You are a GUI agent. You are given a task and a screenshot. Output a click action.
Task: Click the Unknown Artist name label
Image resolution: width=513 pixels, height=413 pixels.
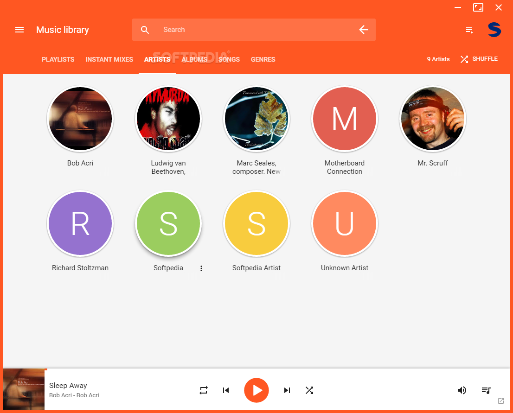pos(345,268)
